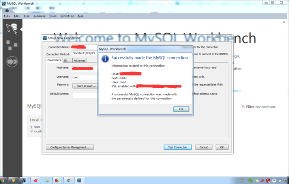The width and height of the screenshot is (289, 184).
Task: Open the Help menu
Action: 81,16
